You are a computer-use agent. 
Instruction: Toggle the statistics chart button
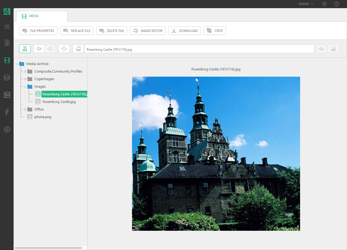[333, 49]
